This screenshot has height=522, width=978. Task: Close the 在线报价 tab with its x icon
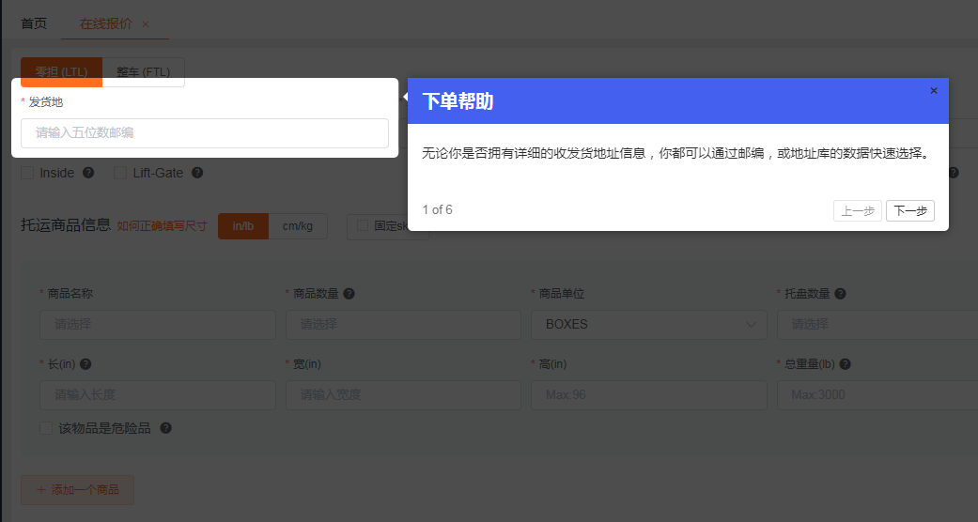coord(146,24)
